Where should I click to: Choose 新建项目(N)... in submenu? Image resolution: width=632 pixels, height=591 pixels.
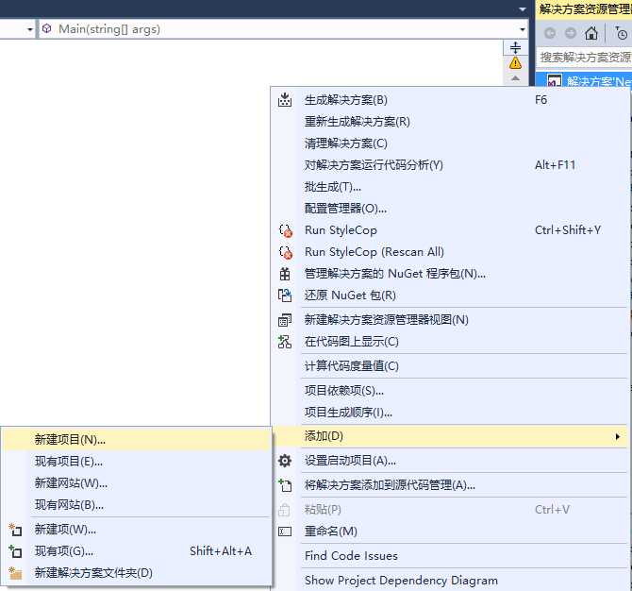(x=136, y=440)
